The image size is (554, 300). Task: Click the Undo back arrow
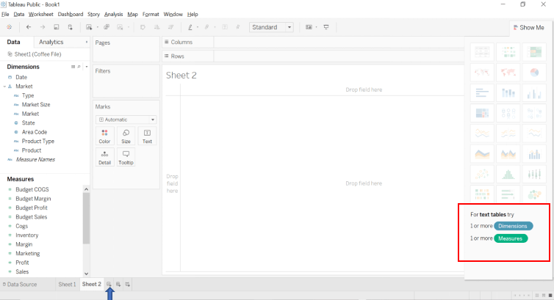click(29, 27)
